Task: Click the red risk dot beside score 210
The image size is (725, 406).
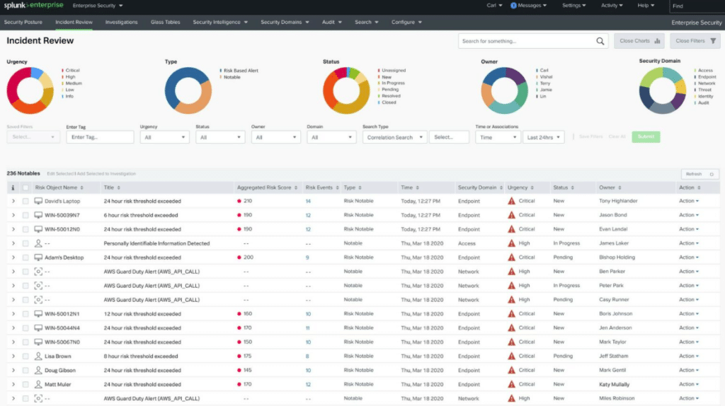Action: 239,201
